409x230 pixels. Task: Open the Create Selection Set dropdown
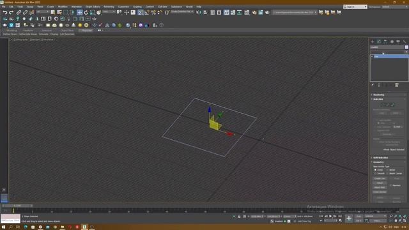[182, 12]
